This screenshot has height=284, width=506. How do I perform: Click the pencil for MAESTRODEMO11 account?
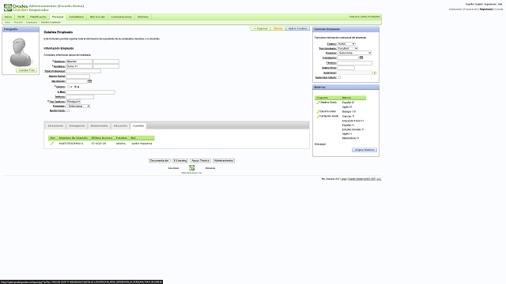51,144
